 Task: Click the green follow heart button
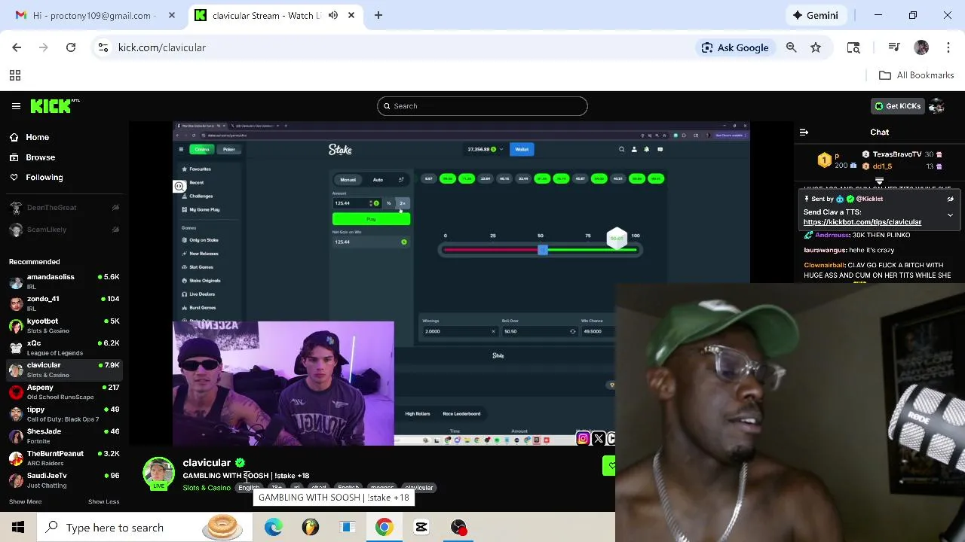click(x=609, y=466)
